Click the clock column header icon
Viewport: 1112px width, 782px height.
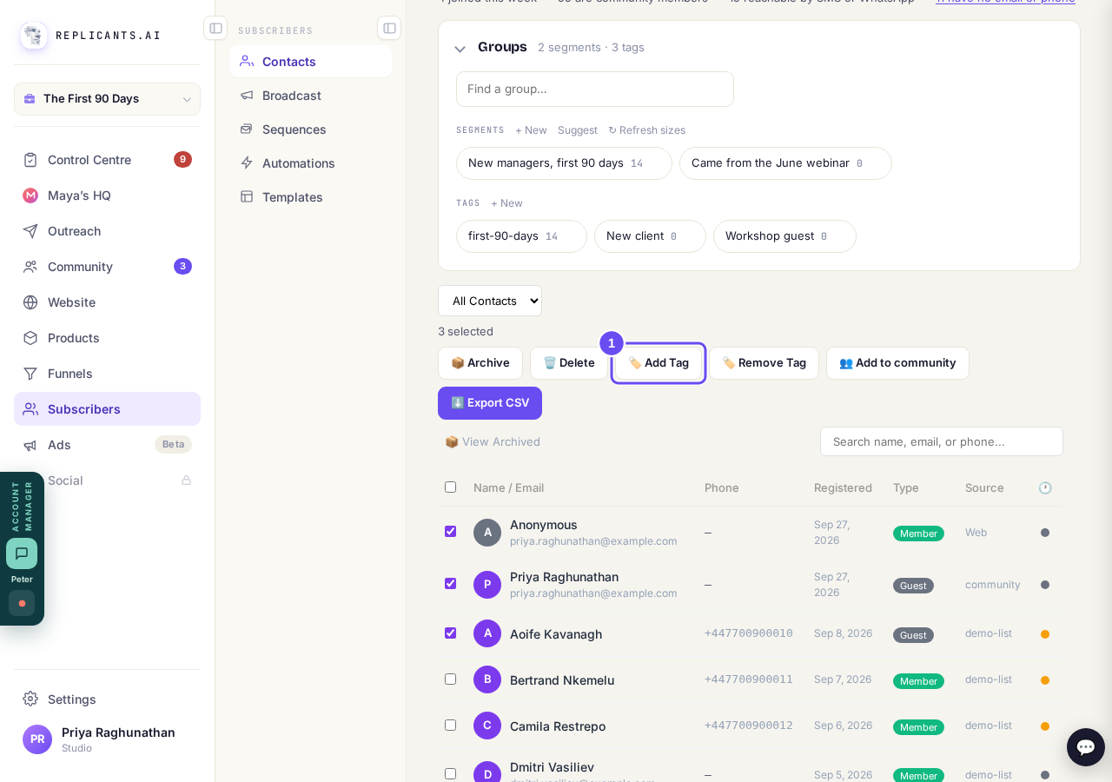point(1045,488)
